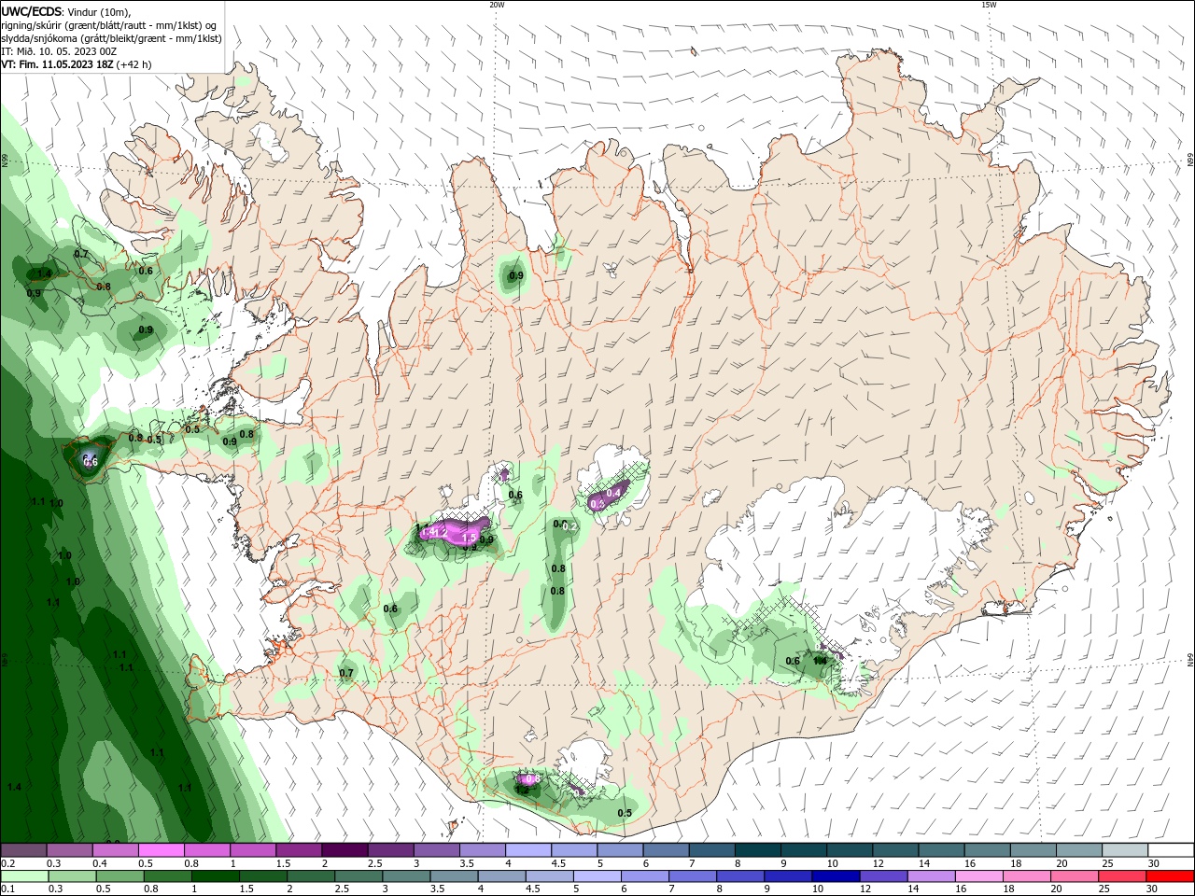This screenshot has height=896, width=1195.
Task: Click the grey-purple 0.2–0.3 snow legend swatch
Action: click(x=24, y=850)
